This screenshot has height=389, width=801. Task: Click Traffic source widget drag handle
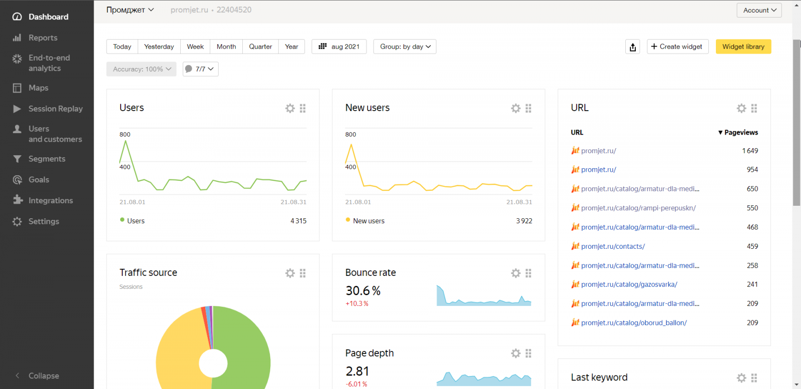point(303,273)
